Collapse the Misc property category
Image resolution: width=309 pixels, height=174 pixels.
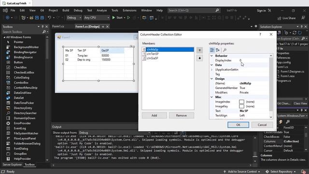tap(211, 97)
